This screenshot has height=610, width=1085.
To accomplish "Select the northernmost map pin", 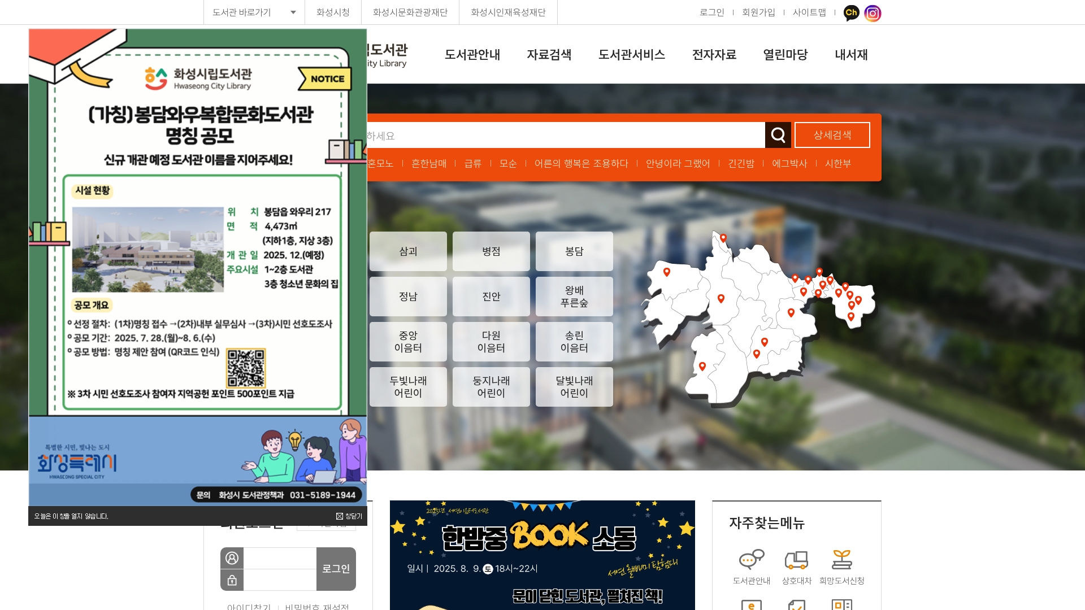I will 723,238.
